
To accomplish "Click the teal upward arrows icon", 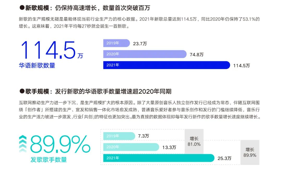I will [23, 144].
